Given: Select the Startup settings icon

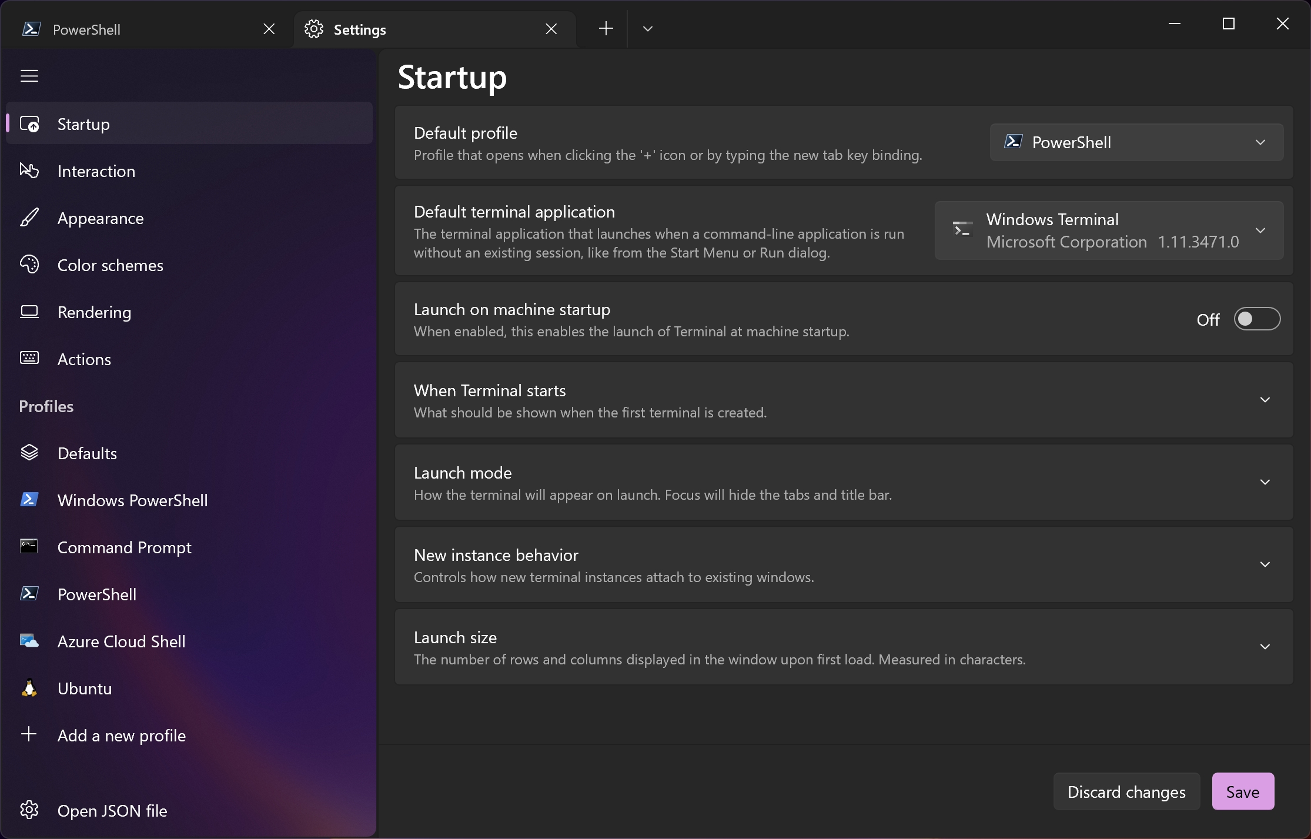Looking at the screenshot, I should tap(29, 122).
